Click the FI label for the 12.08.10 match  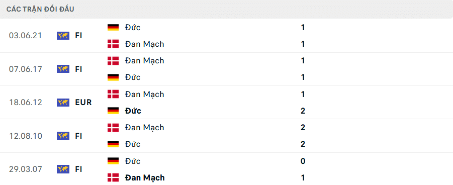[78, 136]
